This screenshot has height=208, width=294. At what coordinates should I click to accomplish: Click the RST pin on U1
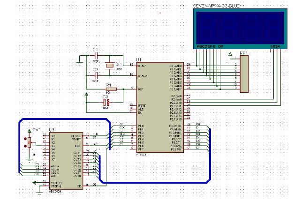tap(134, 89)
